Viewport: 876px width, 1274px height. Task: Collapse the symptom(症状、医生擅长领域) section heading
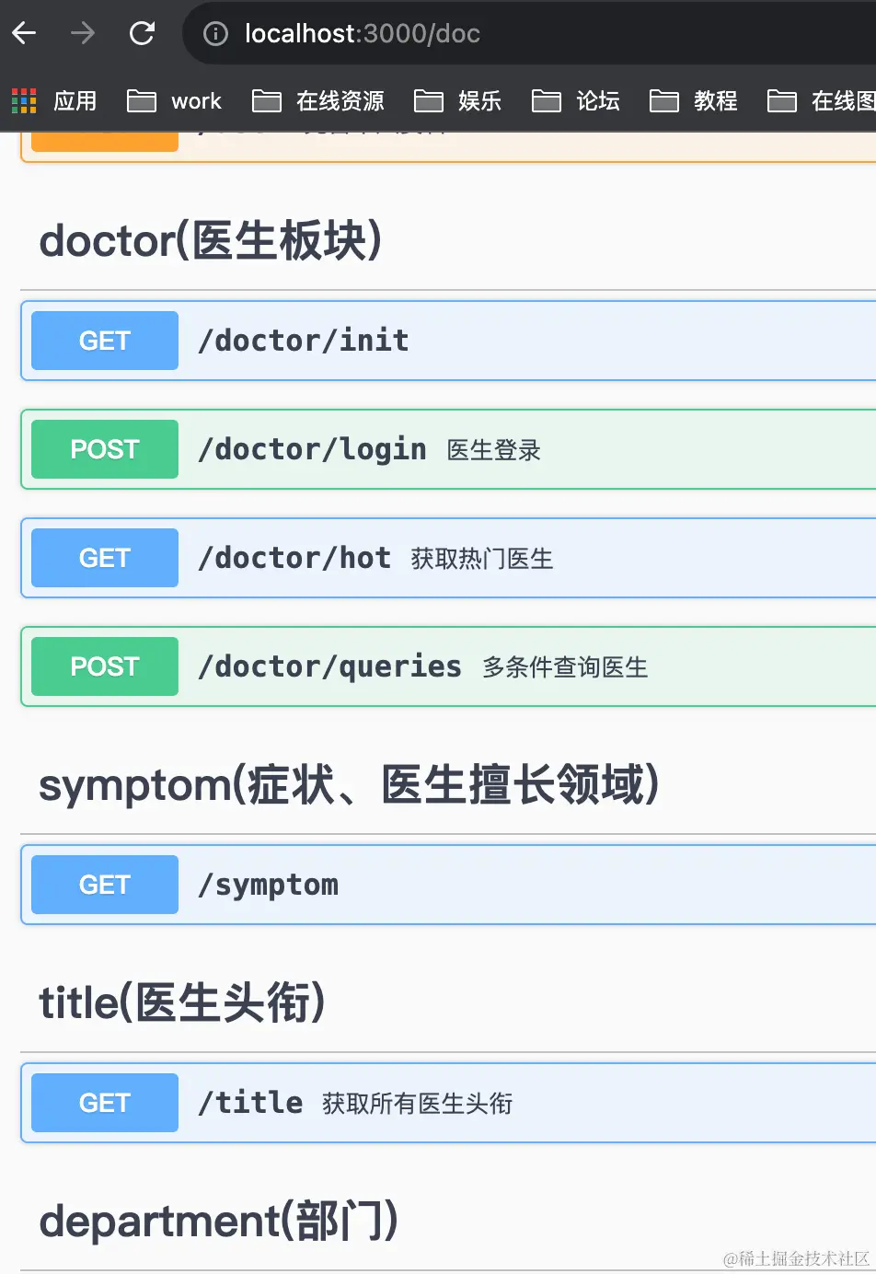pos(349,785)
